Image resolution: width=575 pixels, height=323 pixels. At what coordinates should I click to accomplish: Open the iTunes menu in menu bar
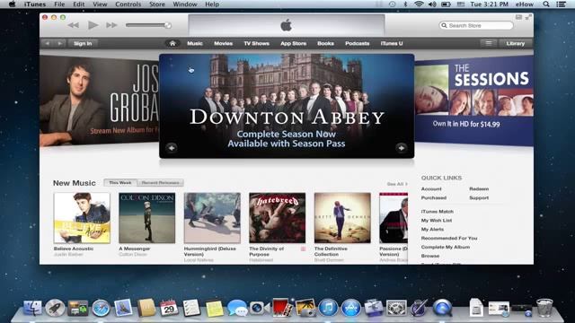point(35,4)
